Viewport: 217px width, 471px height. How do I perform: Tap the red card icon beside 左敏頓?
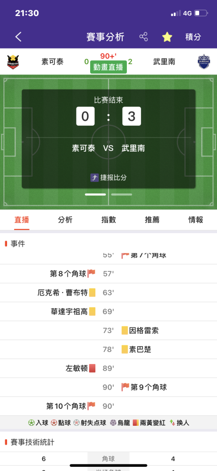(93, 368)
